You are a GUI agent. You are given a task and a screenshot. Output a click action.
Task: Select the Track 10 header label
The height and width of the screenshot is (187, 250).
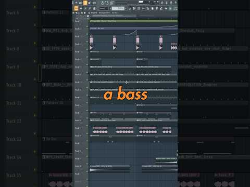click(78, 90)
